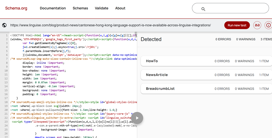Click the 'vertical-align: -0.1em !important;' line
This screenshot has height=138, width=272.
click(x=49, y=86)
